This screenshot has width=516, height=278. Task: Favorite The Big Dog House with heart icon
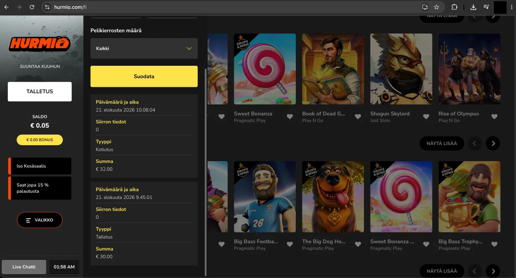click(x=358, y=244)
